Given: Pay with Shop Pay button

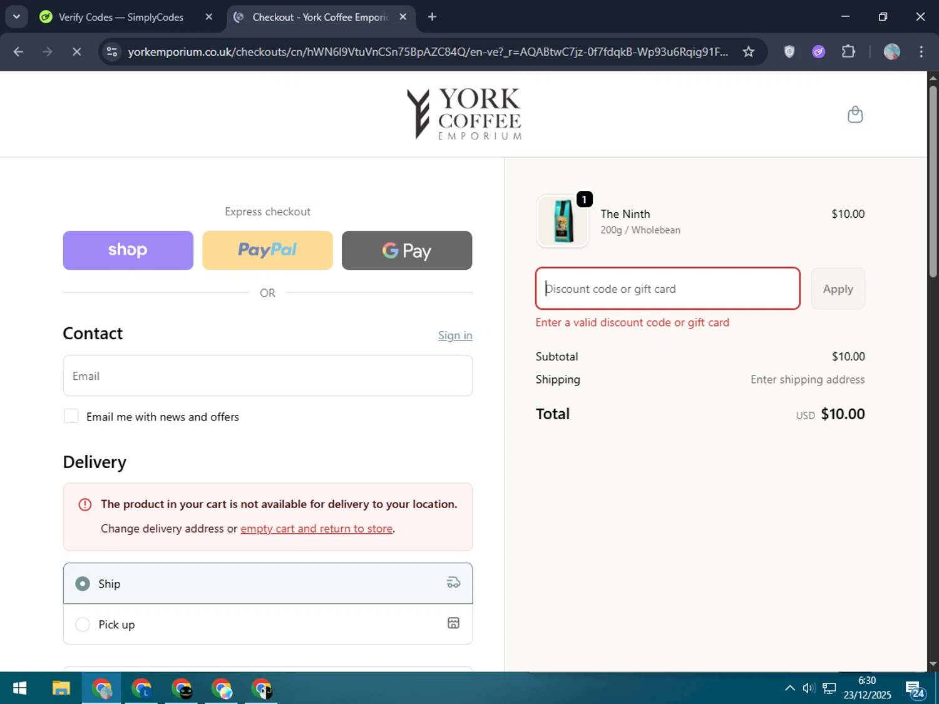Looking at the screenshot, I should pyautogui.click(x=128, y=250).
